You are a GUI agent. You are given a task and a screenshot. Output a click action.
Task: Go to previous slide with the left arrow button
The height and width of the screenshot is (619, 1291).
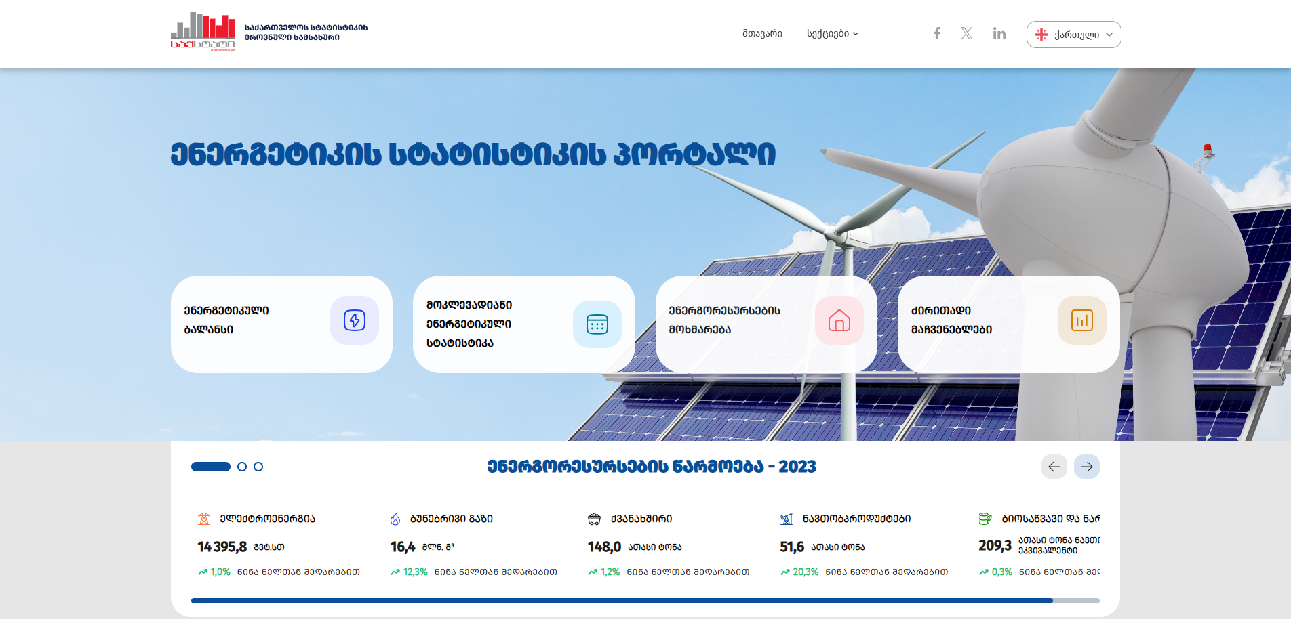click(x=1054, y=466)
